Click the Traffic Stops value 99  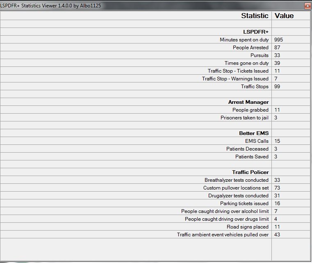pos(278,87)
